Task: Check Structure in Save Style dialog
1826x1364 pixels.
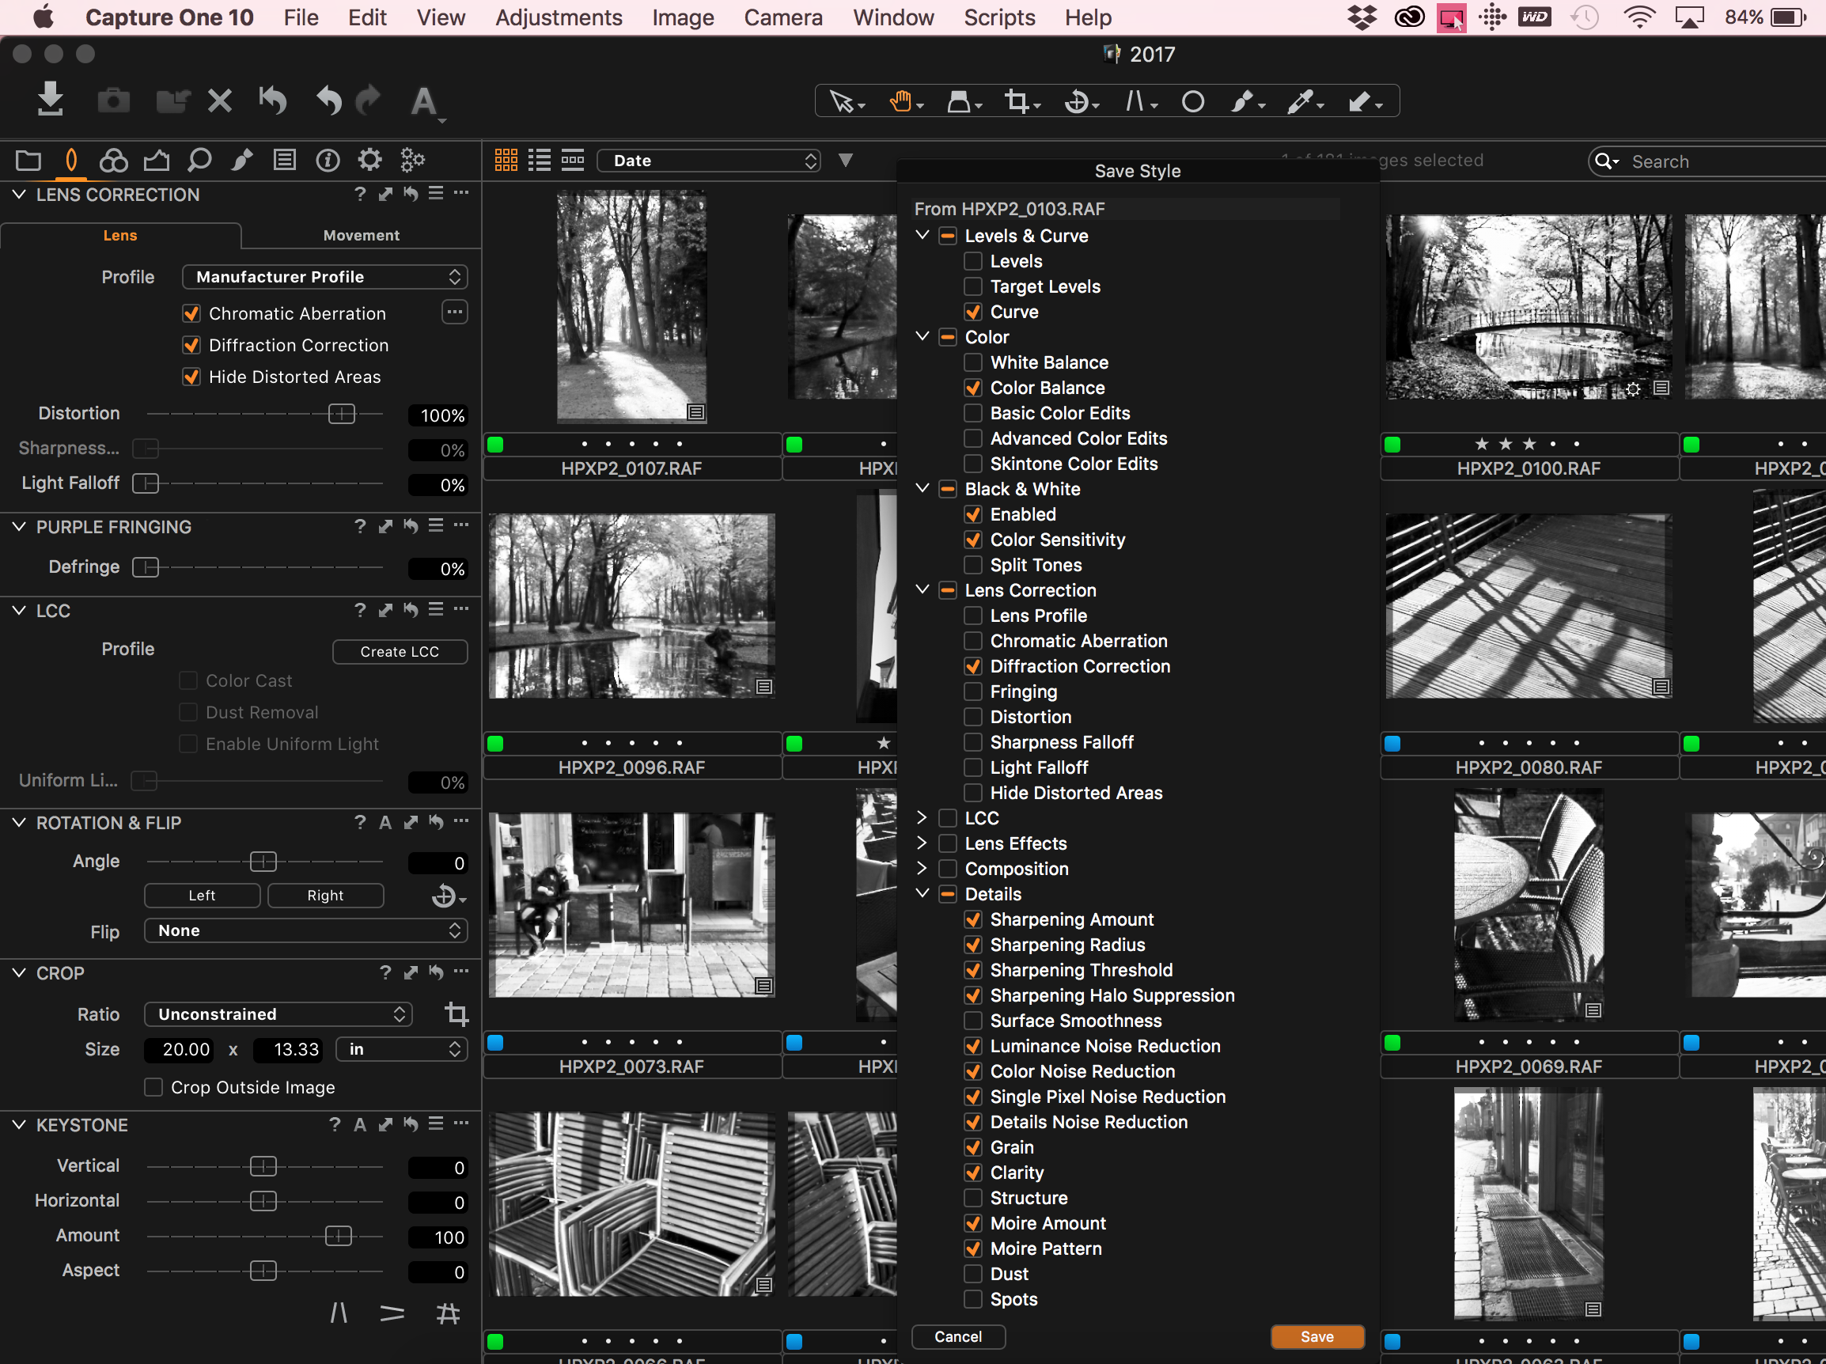Action: point(973,1197)
